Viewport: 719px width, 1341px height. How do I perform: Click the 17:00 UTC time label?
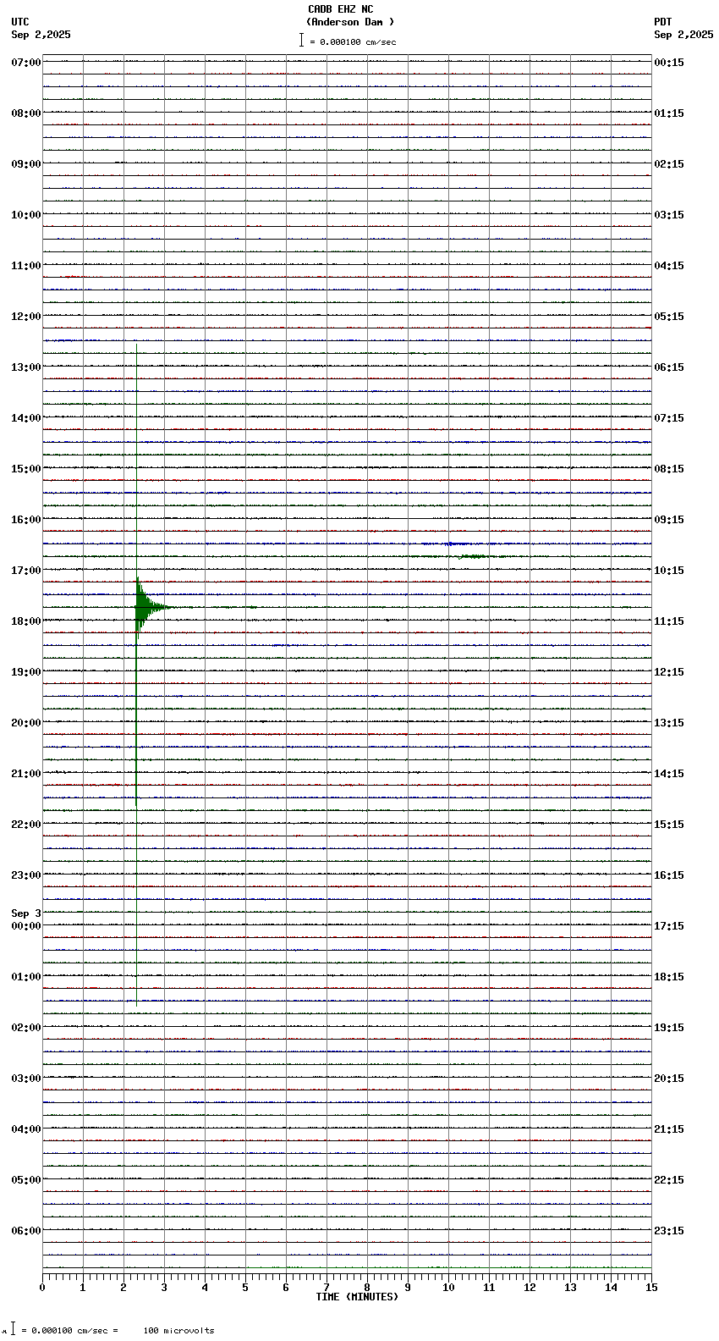[26, 571]
